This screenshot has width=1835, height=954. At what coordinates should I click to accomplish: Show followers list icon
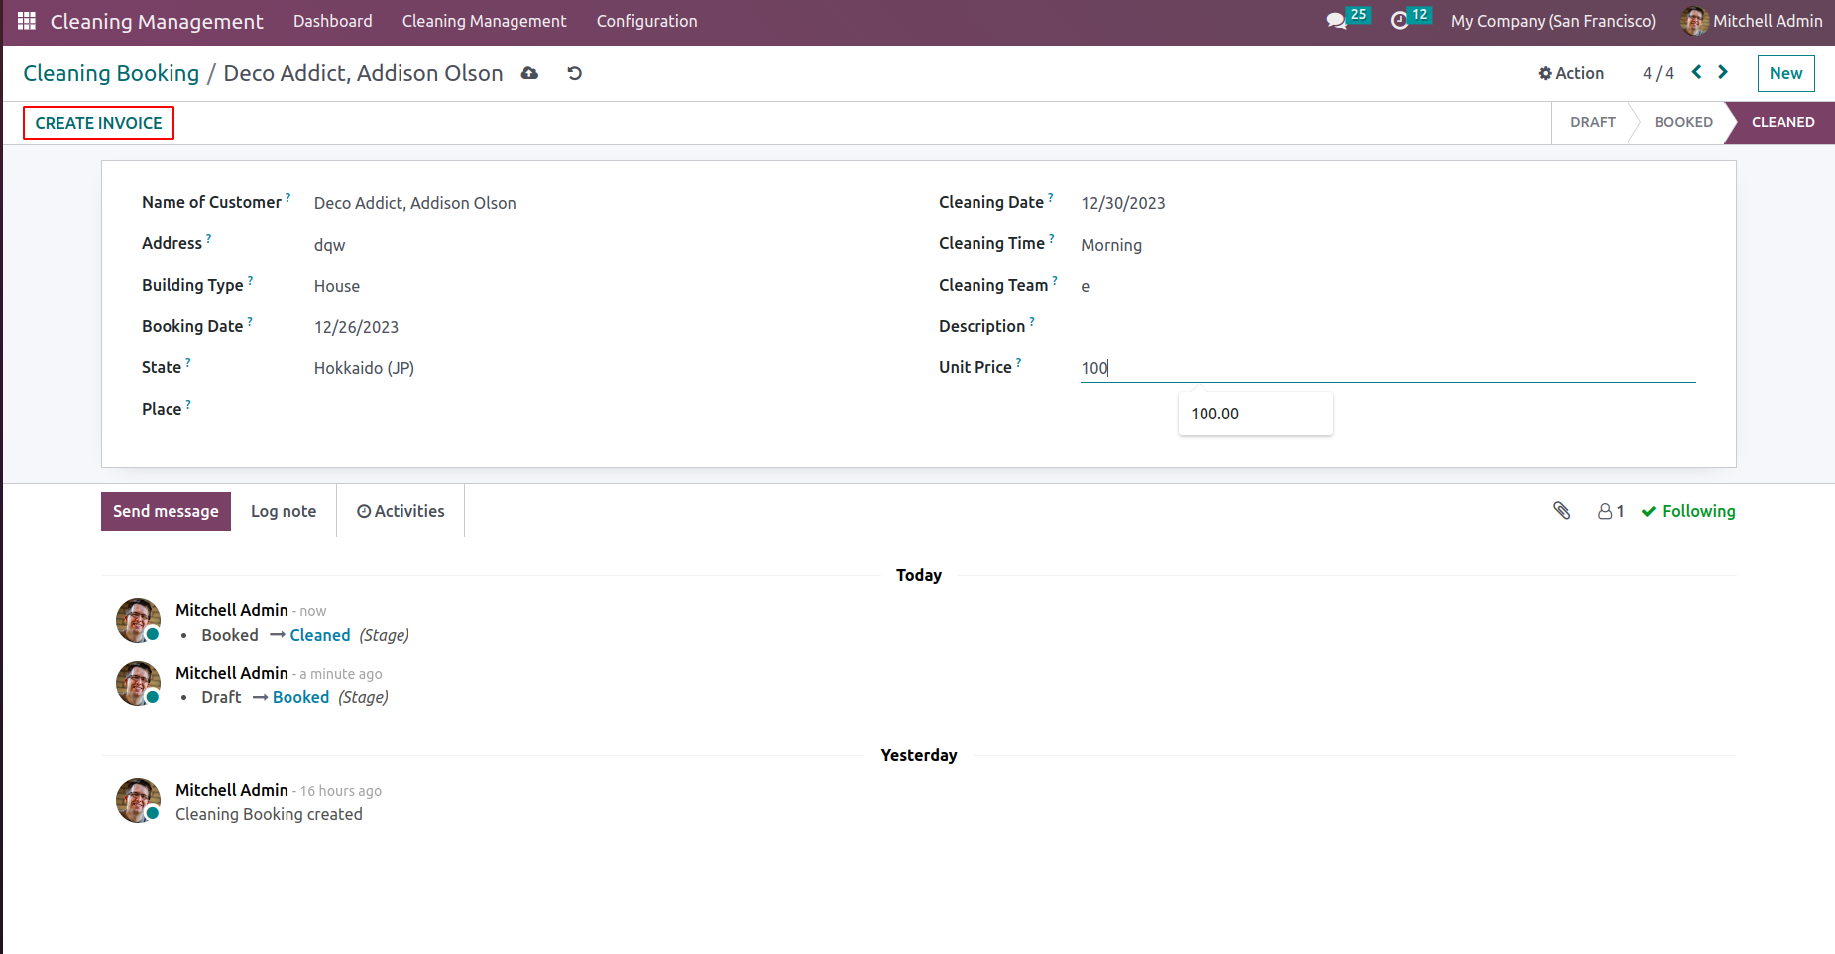pyautogui.click(x=1611, y=511)
